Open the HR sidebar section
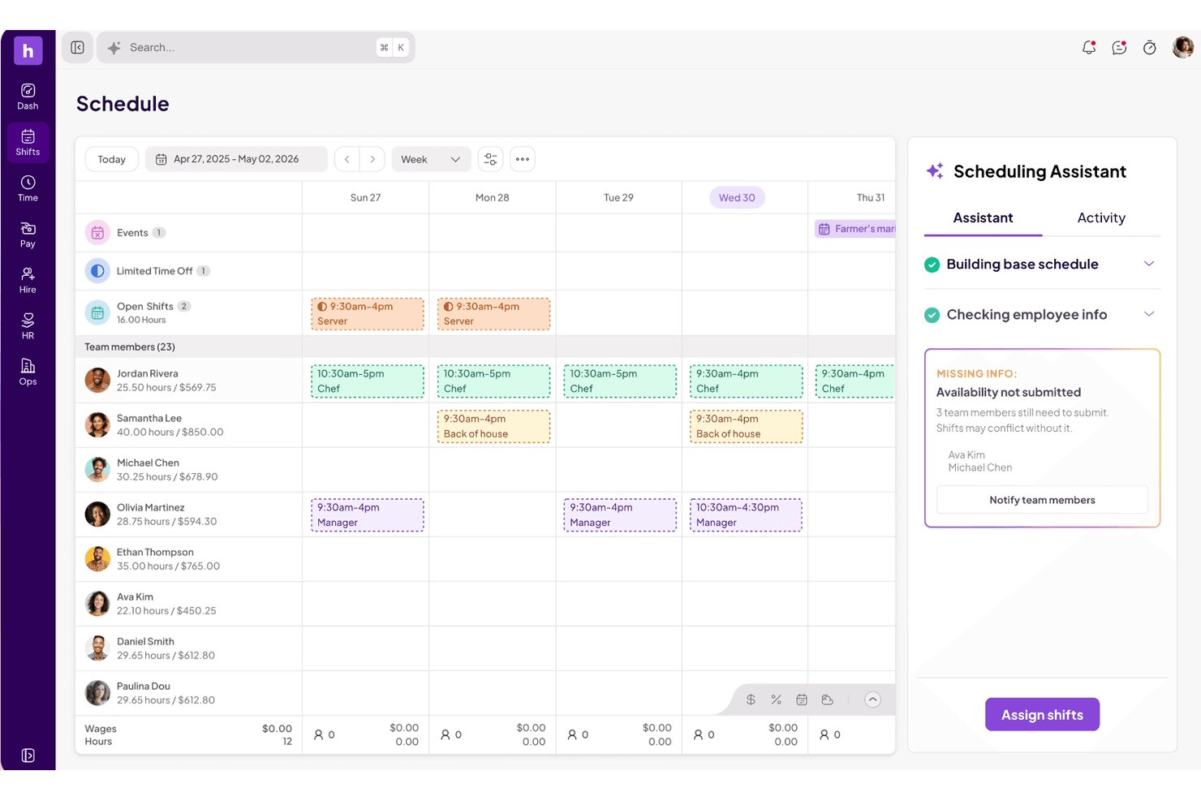Viewport: 1201px width, 801px height. (28, 326)
